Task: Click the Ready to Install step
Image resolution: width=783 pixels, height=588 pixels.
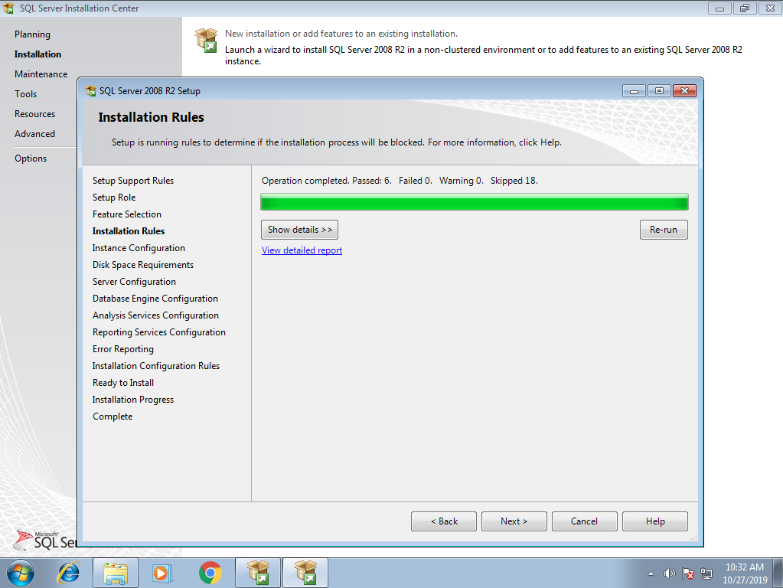Action: pos(122,383)
